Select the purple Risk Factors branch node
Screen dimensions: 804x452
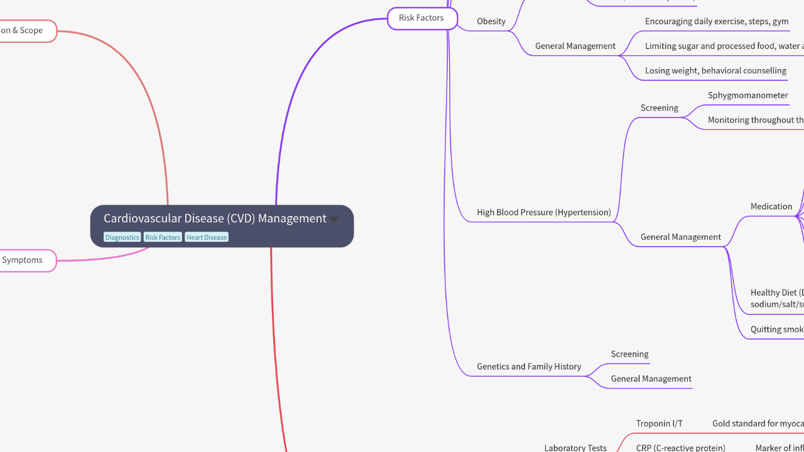(421, 18)
